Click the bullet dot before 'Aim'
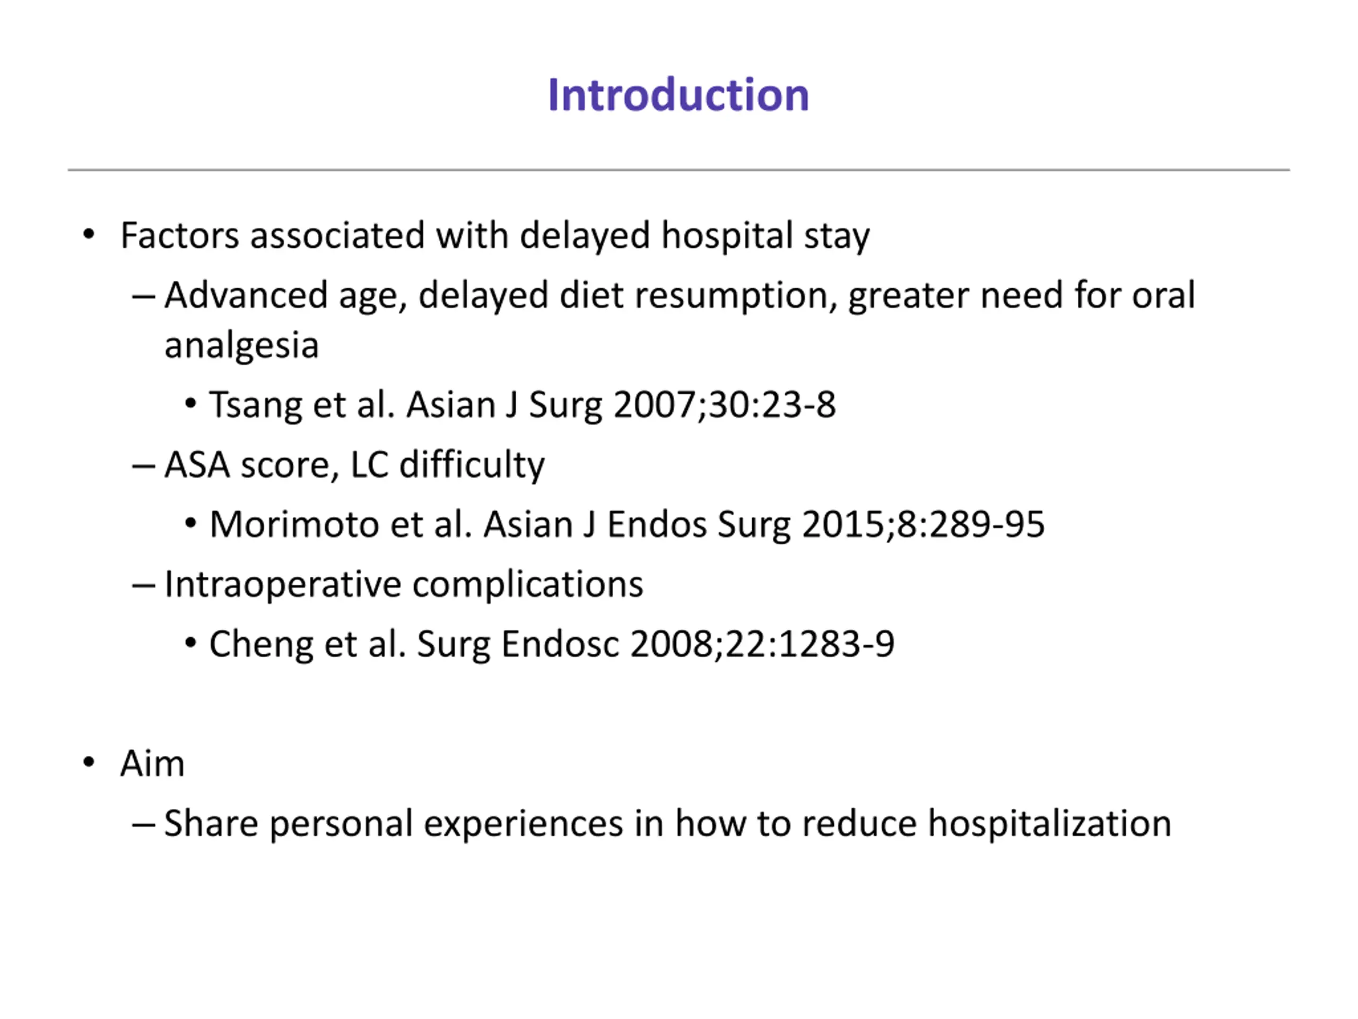Image resolution: width=1358 pixels, height=1019 pixels. click(x=89, y=762)
